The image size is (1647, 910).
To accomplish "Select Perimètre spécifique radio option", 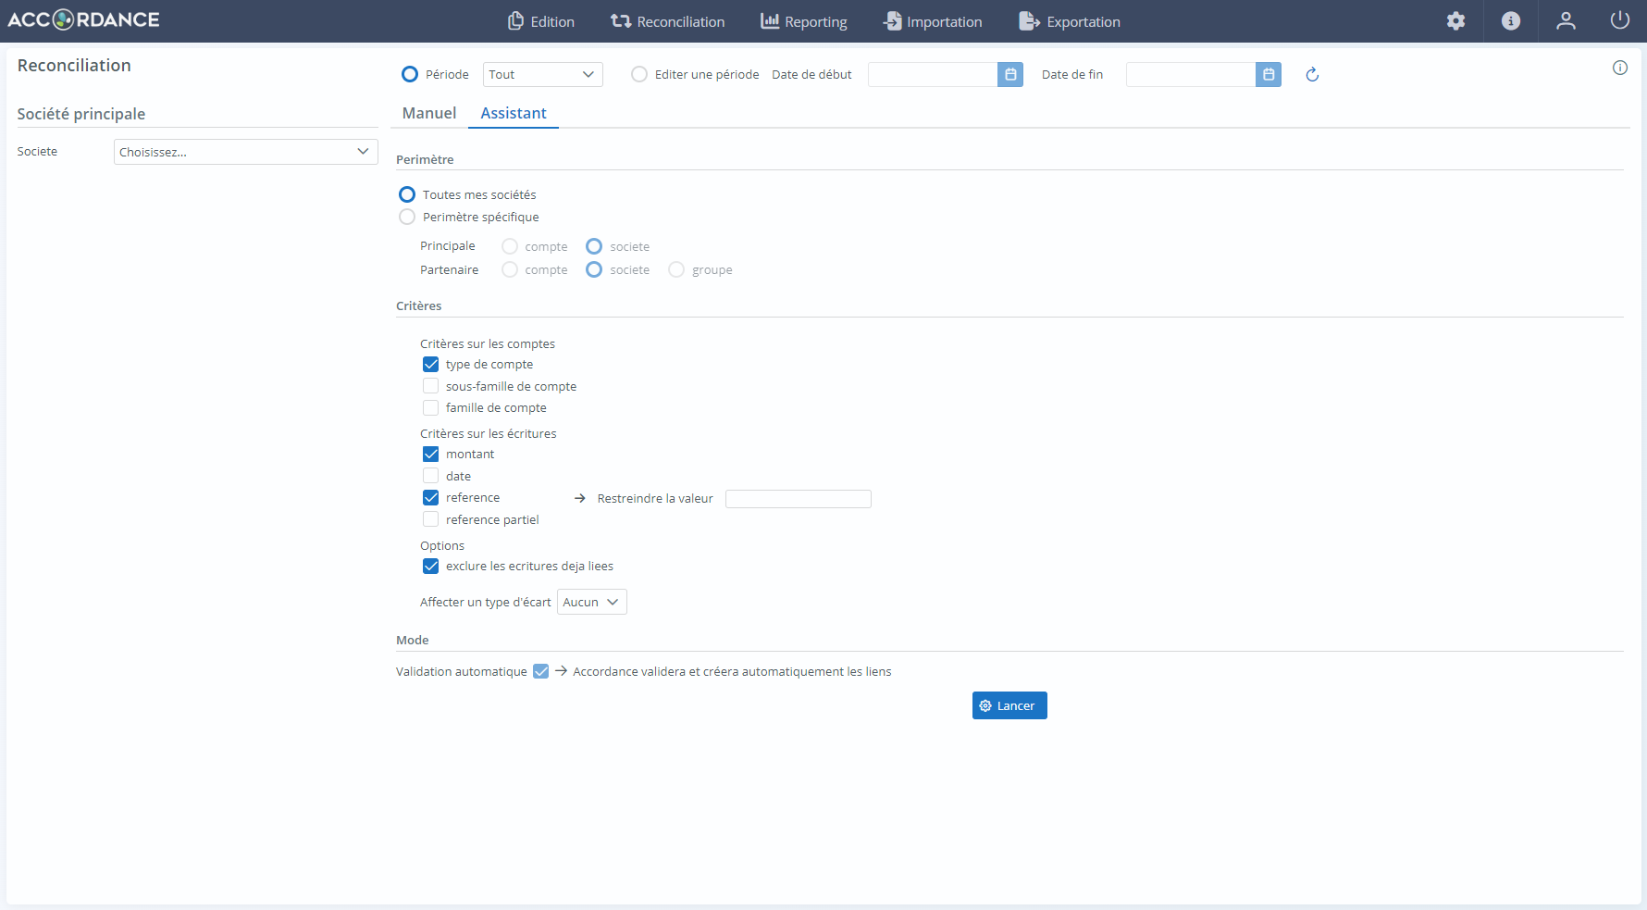I will pos(407,217).
